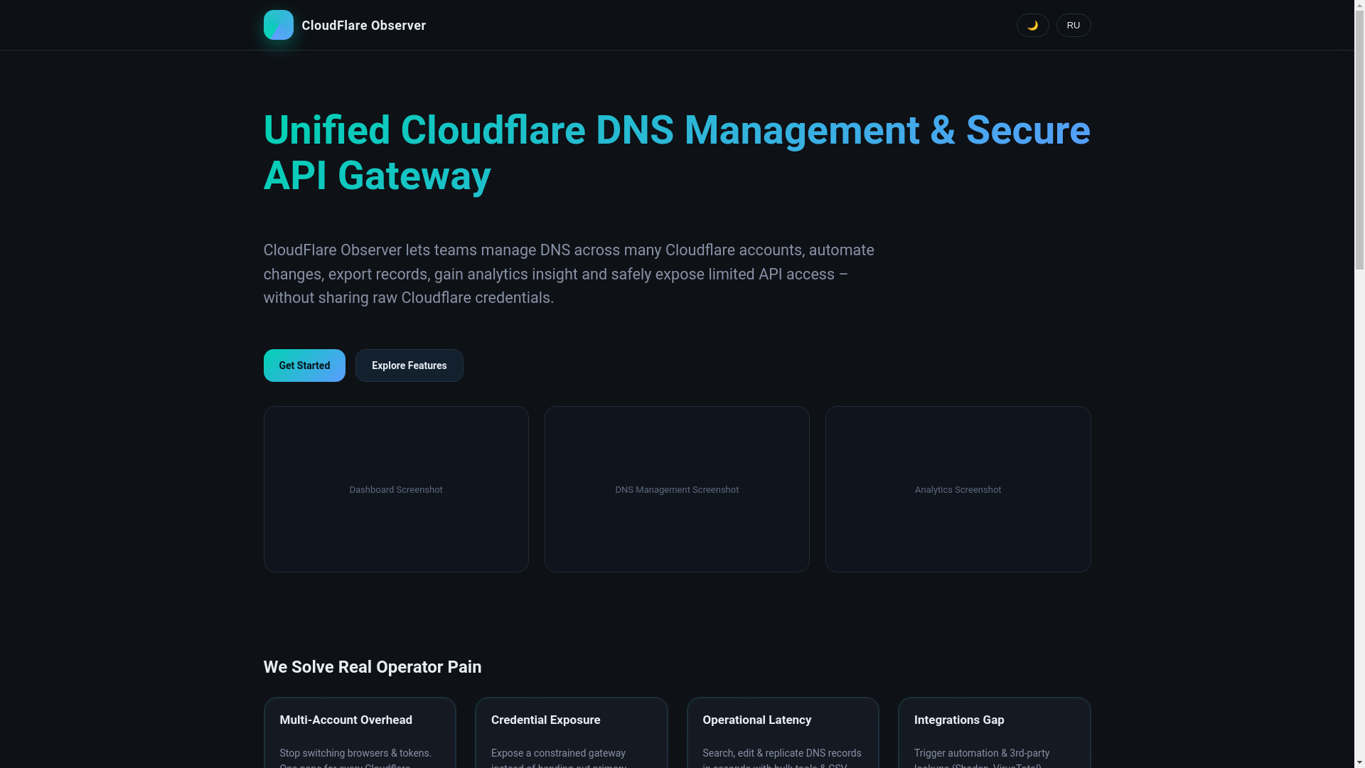Viewport: 1365px width, 768px height.
Task: Click the page's vertical scrollbar thumb
Action: coord(1359,139)
